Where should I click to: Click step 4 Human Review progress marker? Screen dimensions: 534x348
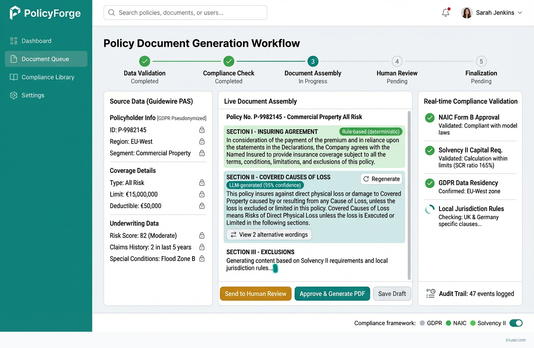click(397, 61)
